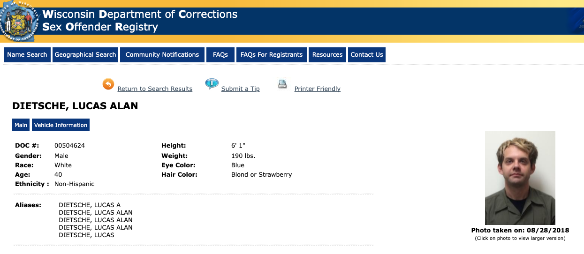Go to Geographical Search
584x254 pixels.
click(85, 55)
